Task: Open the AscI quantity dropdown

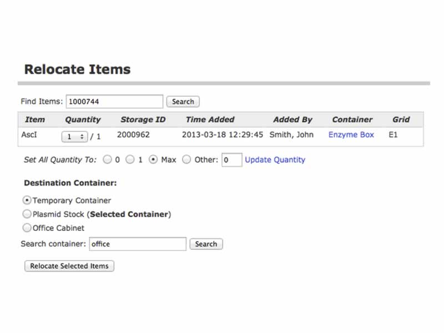Action: tap(74, 136)
